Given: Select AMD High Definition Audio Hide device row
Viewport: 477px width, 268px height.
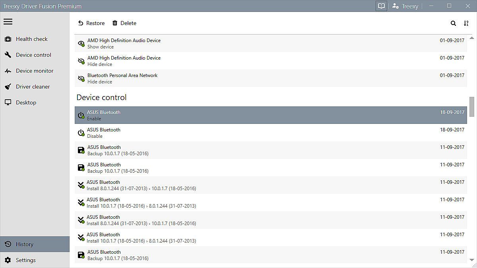Looking at the screenshot, I should coord(271,61).
